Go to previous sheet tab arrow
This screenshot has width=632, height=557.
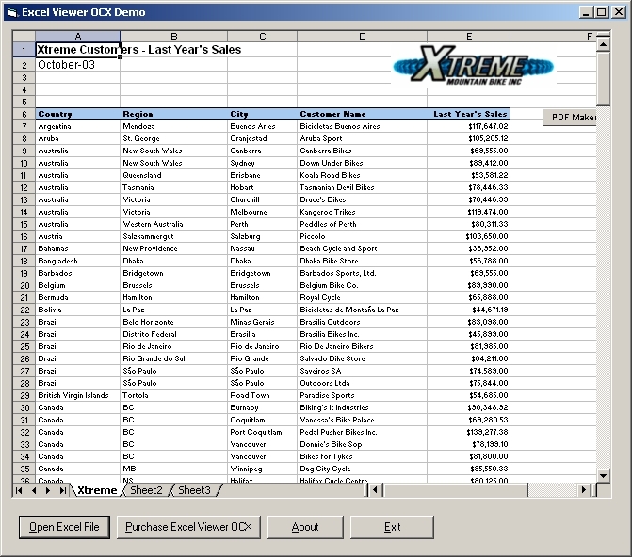pyautogui.click(x=34, y=490)
